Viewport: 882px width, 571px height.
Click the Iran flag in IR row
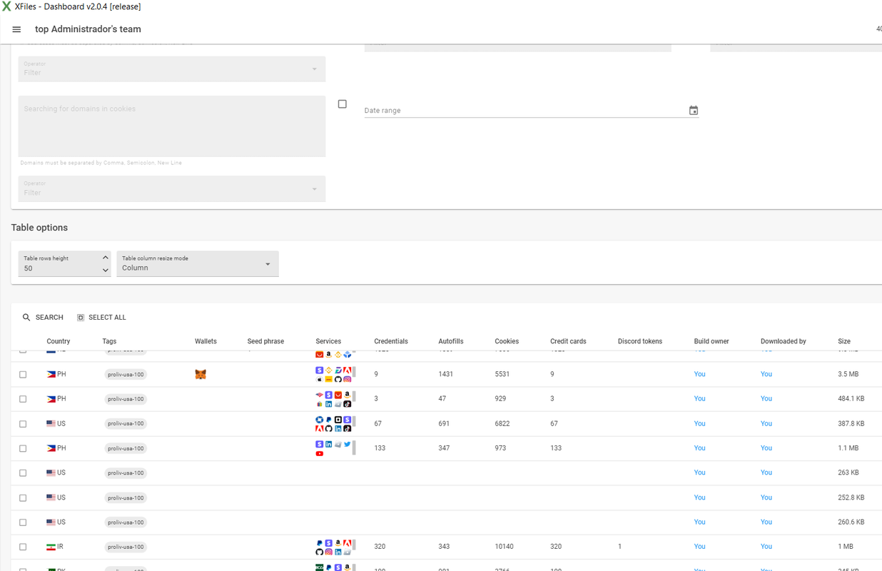click(51, 547)
